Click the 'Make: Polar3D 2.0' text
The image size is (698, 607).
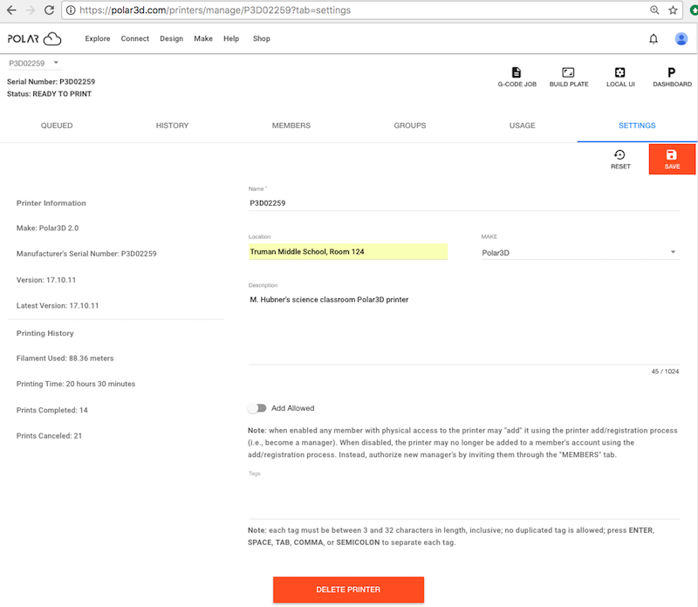tap(47, 228)
